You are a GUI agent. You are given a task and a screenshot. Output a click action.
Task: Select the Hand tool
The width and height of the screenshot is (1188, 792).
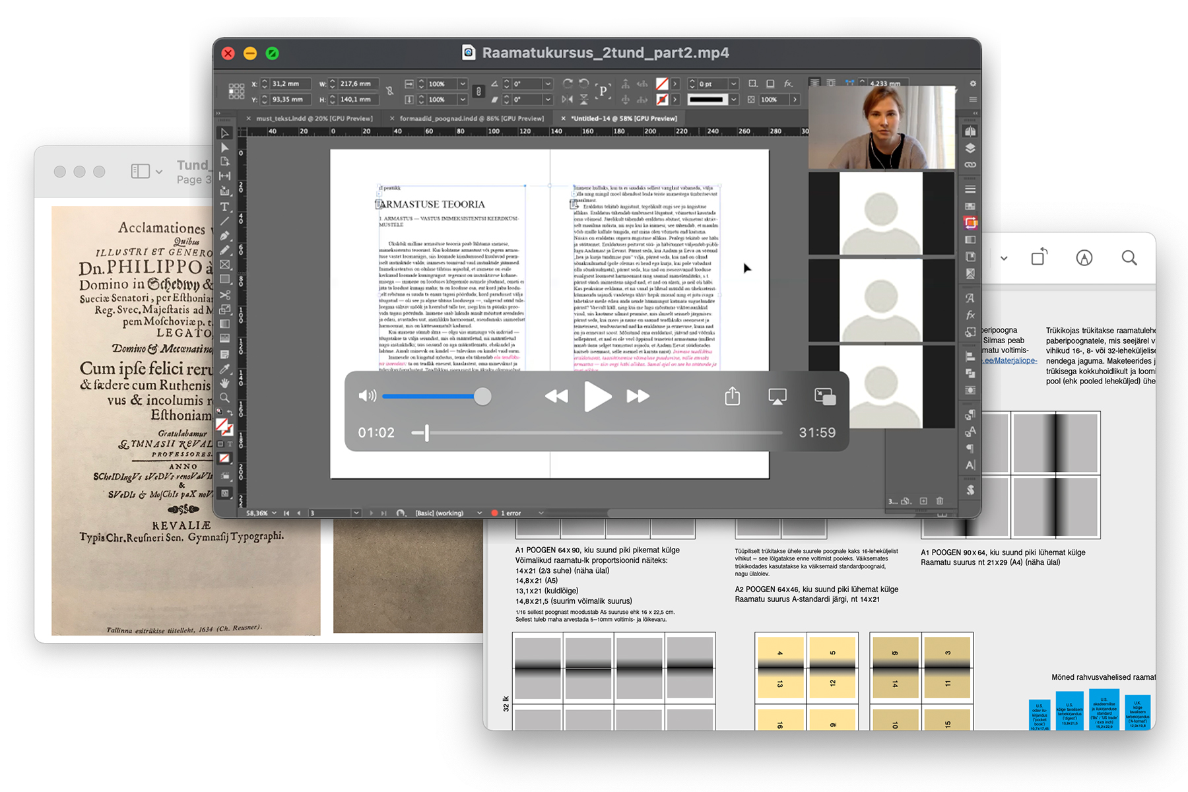coord(224,383)
